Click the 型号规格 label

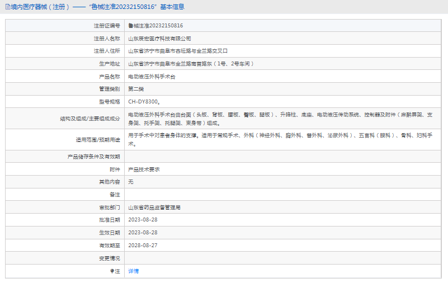click(110, 102)
